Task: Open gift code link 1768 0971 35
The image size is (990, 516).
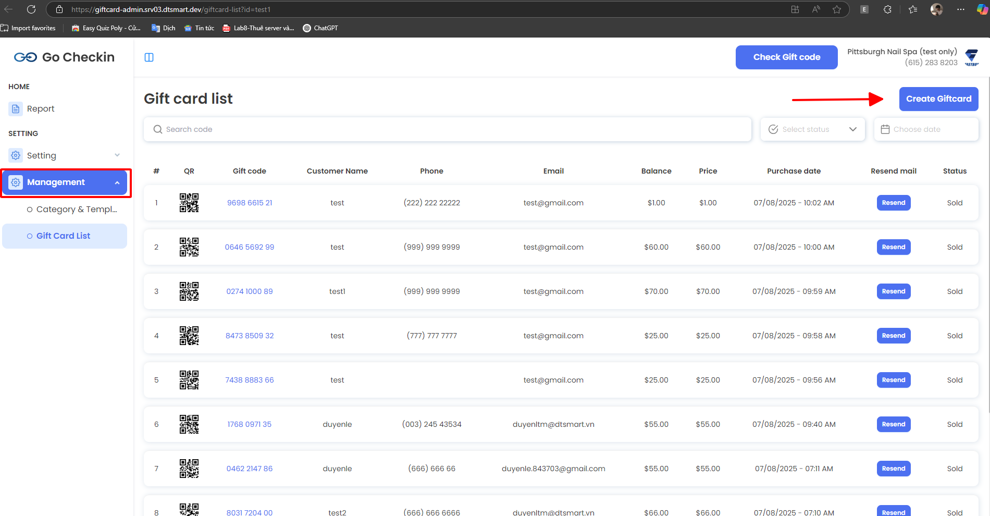Action: (x=249, y=424)
